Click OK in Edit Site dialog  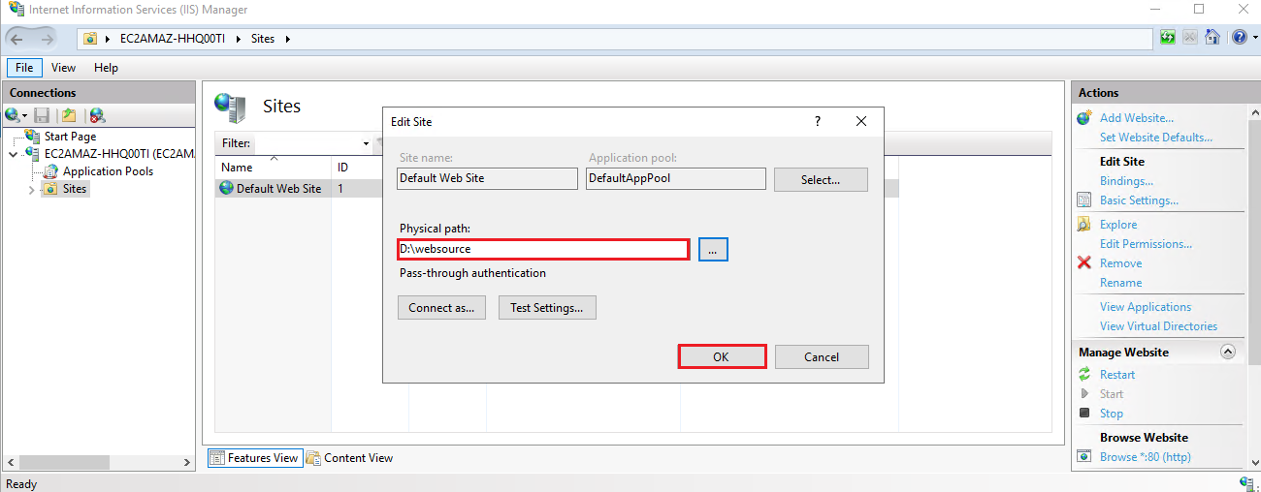point(722,356)
